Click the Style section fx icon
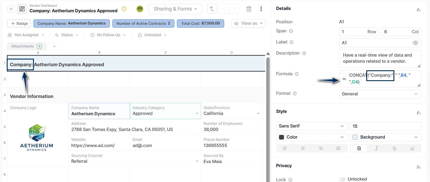The height and width of the screenshot is (182, 430). tap(418, 113)
